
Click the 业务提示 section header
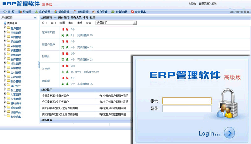point(47,90)
